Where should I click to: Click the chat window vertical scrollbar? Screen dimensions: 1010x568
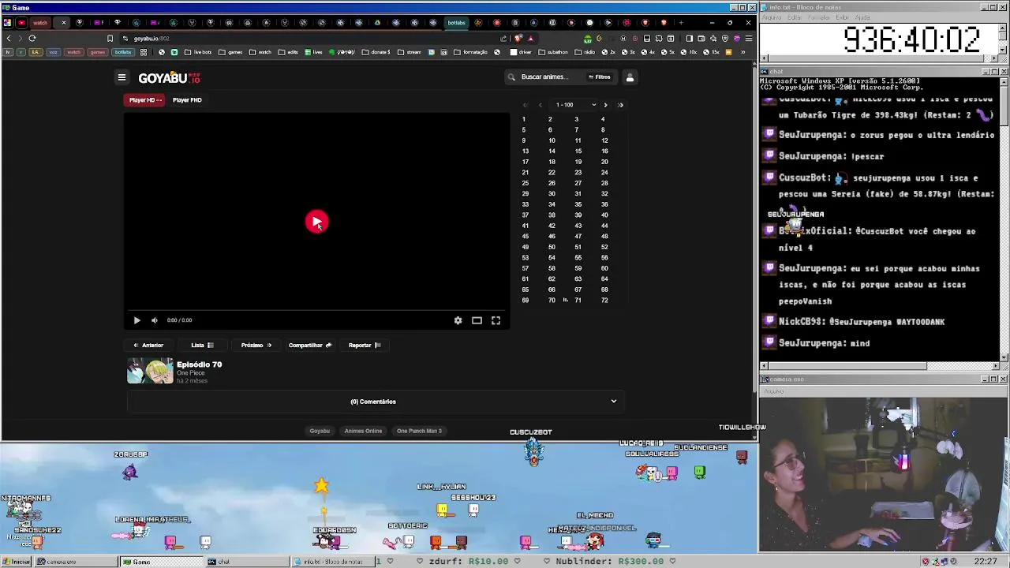click(1004, 219)
